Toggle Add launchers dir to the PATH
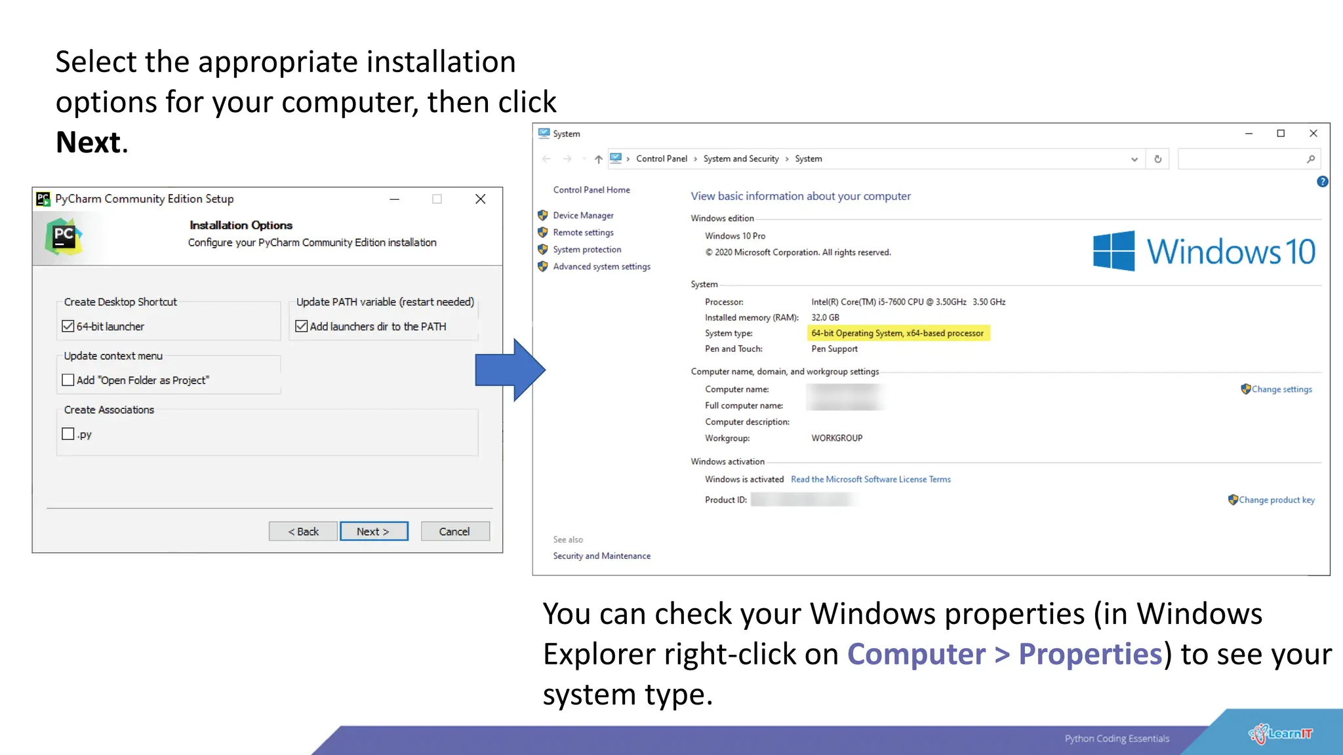1343x755 pixels. click(302, 326)
